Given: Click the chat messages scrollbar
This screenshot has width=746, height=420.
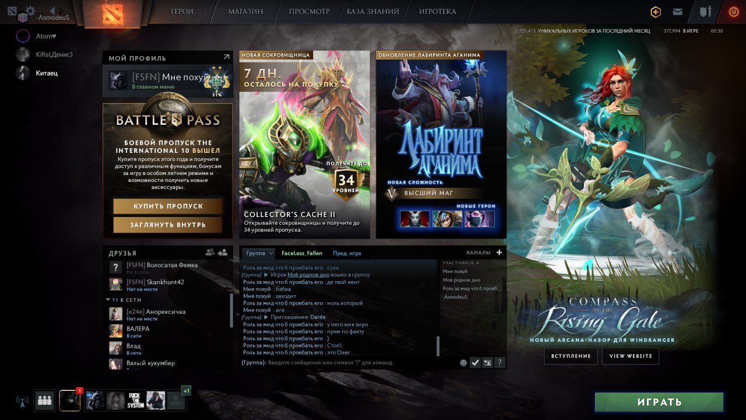Looking at the screenshot, I should coord(438,346).
